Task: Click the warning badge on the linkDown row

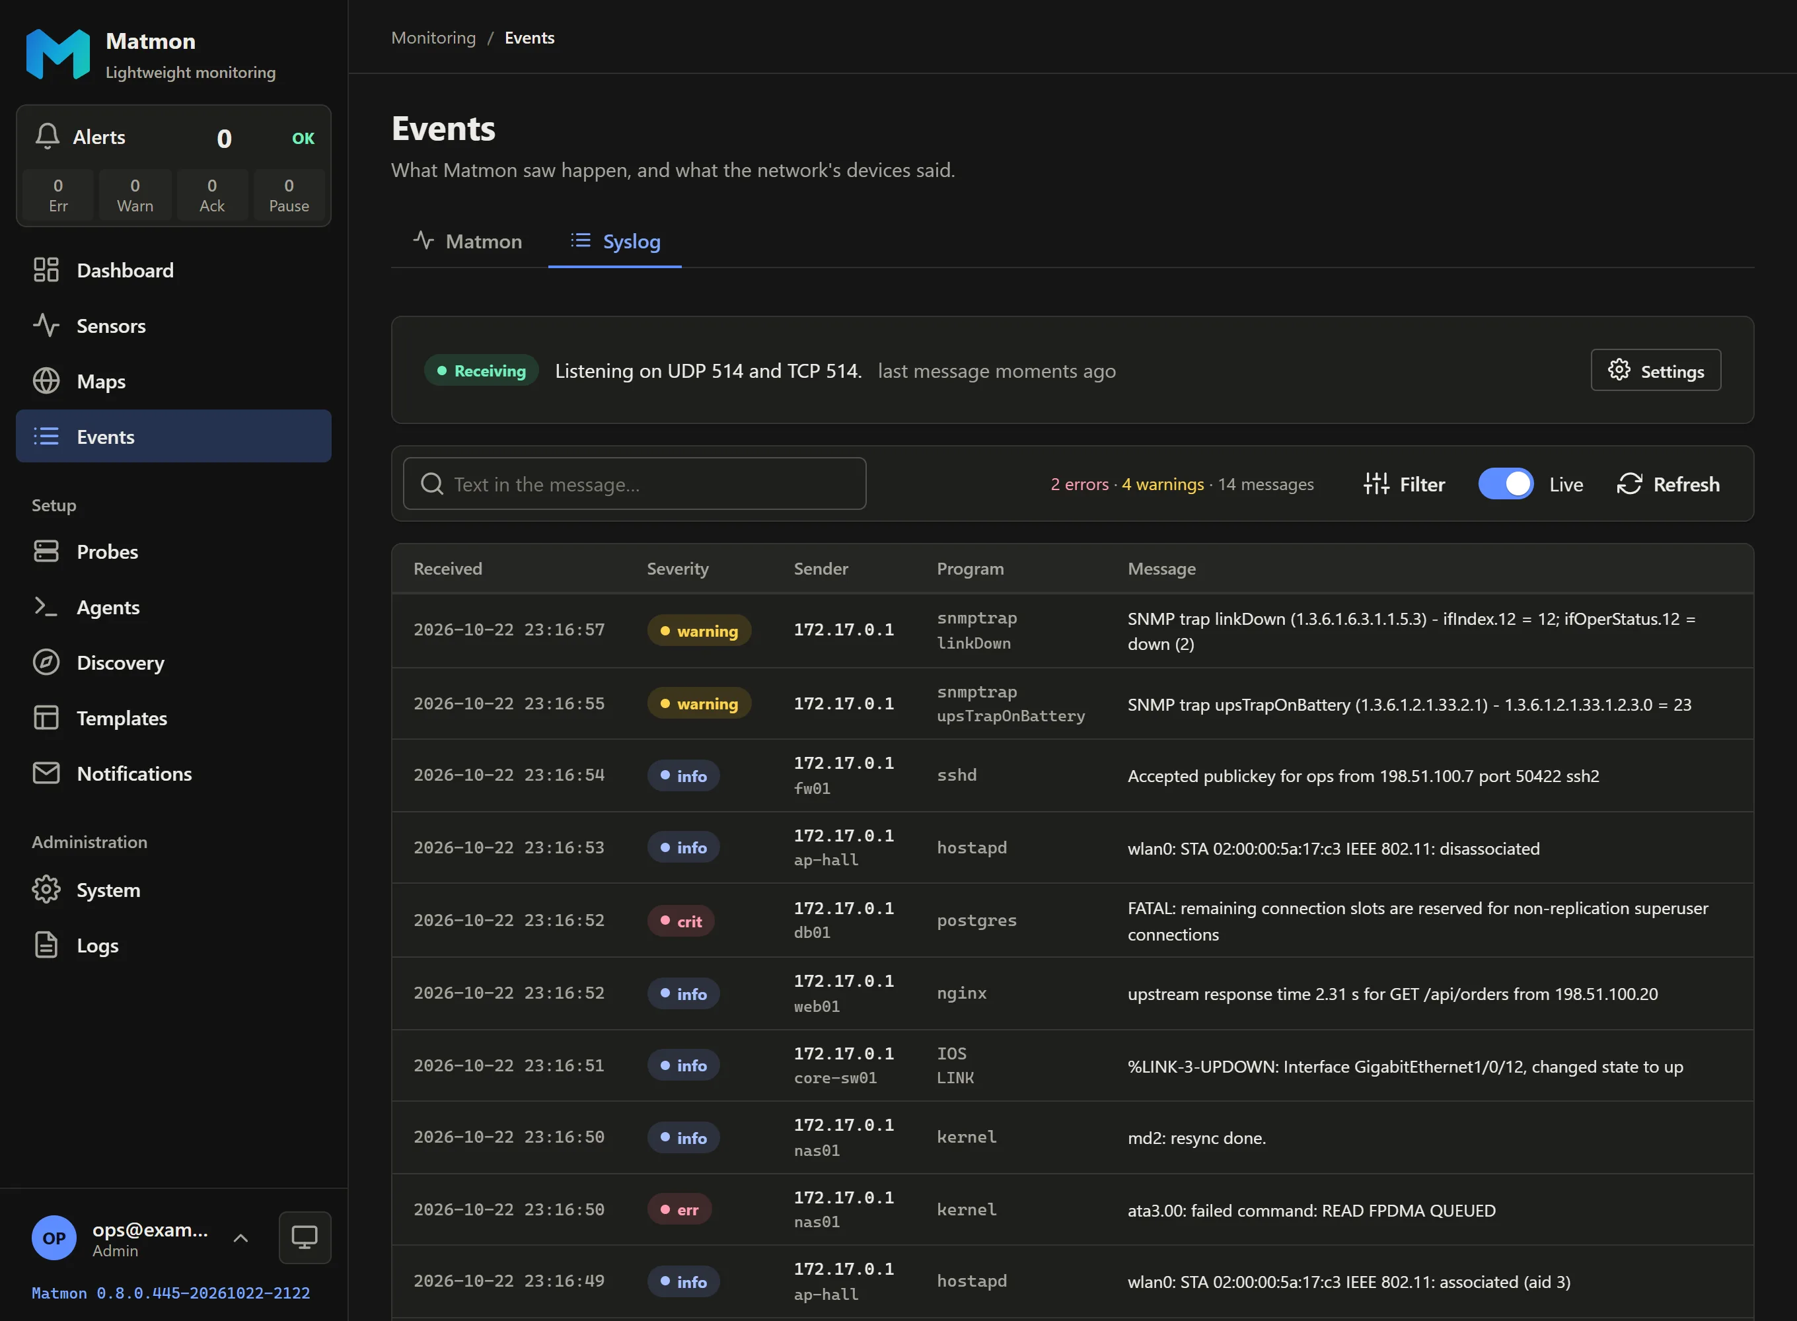Action: click(x=699, y=631)
